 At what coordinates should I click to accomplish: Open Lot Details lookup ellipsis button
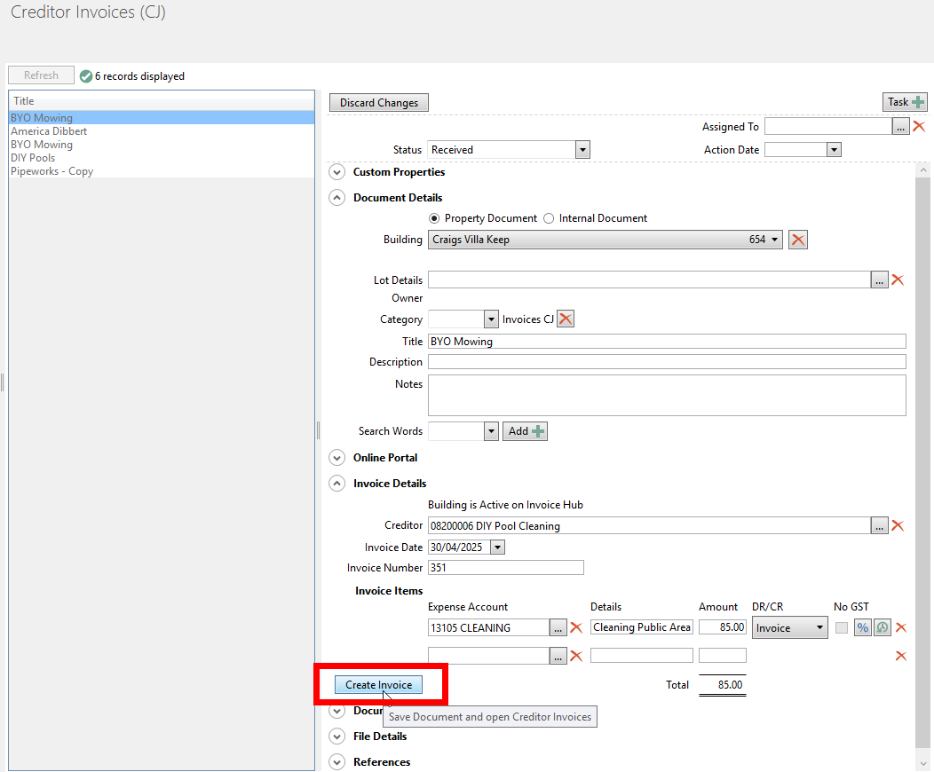coord(879,280)
